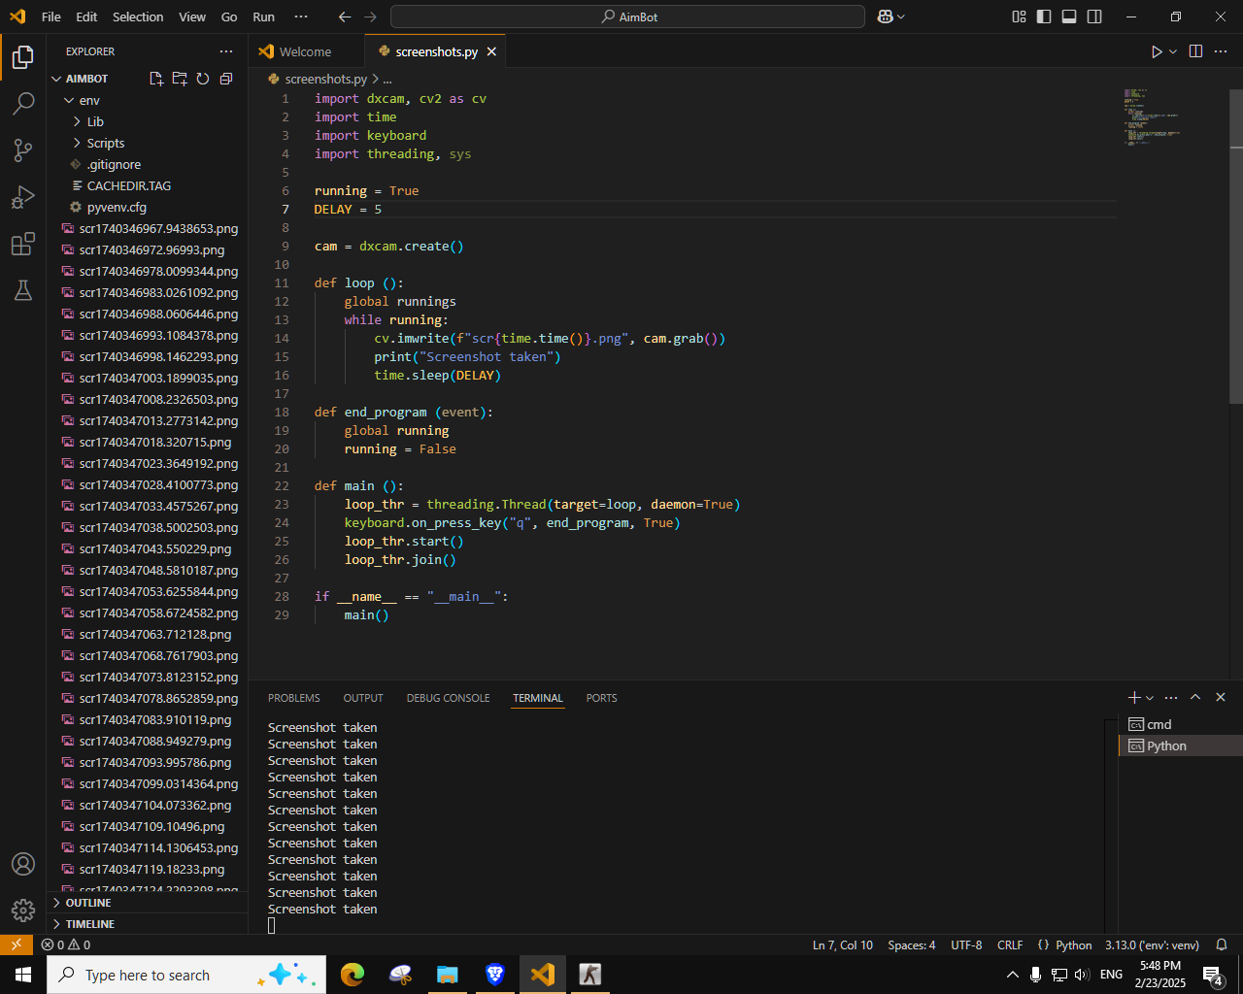Collapse all folders in the explorer

(226, 79)
